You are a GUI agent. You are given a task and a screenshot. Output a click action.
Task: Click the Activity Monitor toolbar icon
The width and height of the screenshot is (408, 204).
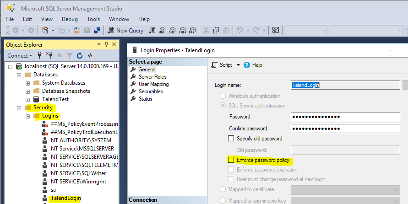tap(276, 30)
